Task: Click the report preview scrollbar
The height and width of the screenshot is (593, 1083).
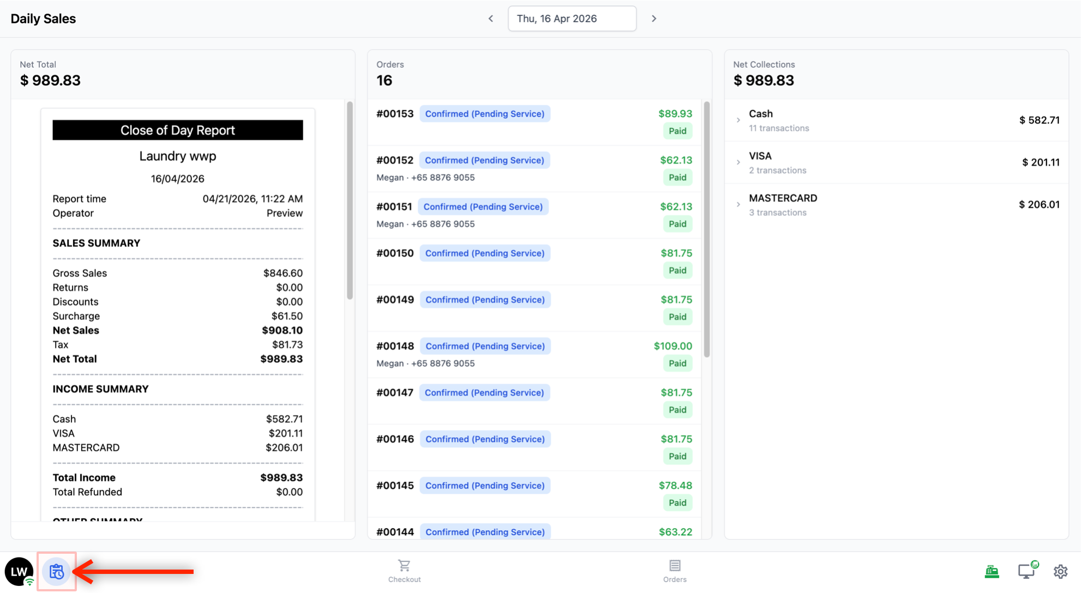Action: [x=350, y=200]
